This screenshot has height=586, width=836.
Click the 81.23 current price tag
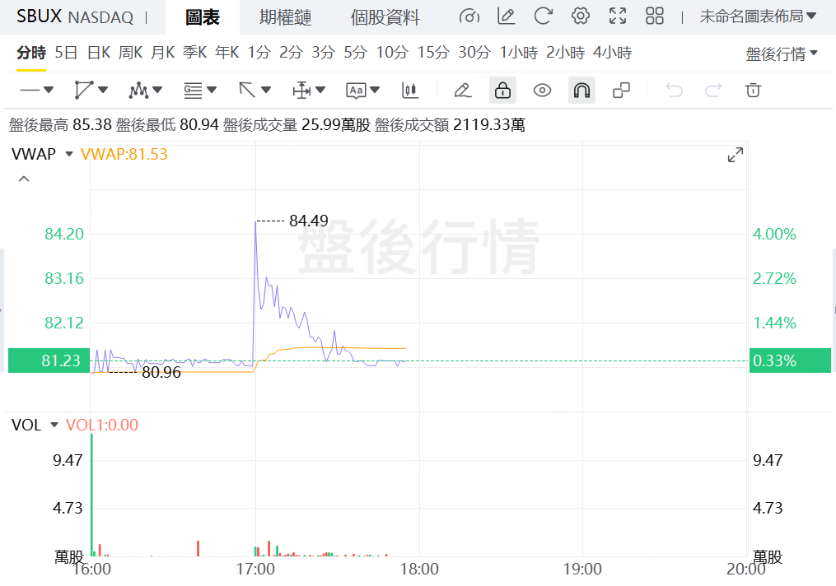click(49, 360)
